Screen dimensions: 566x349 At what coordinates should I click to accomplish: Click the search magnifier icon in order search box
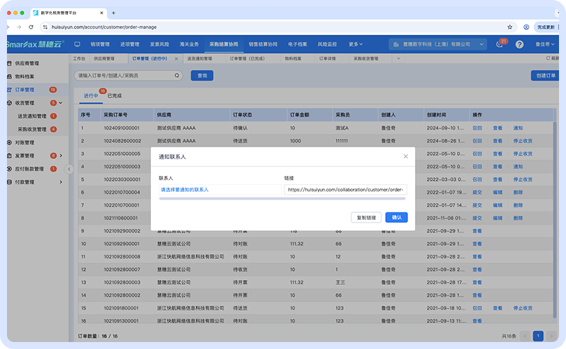[177, 75]
